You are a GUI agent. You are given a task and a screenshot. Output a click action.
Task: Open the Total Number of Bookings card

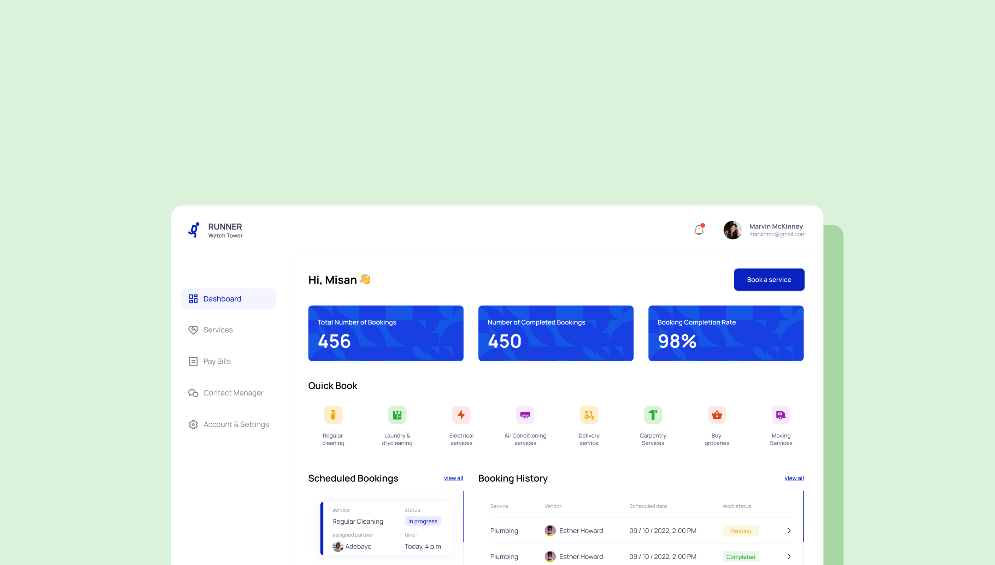[385, 333]
